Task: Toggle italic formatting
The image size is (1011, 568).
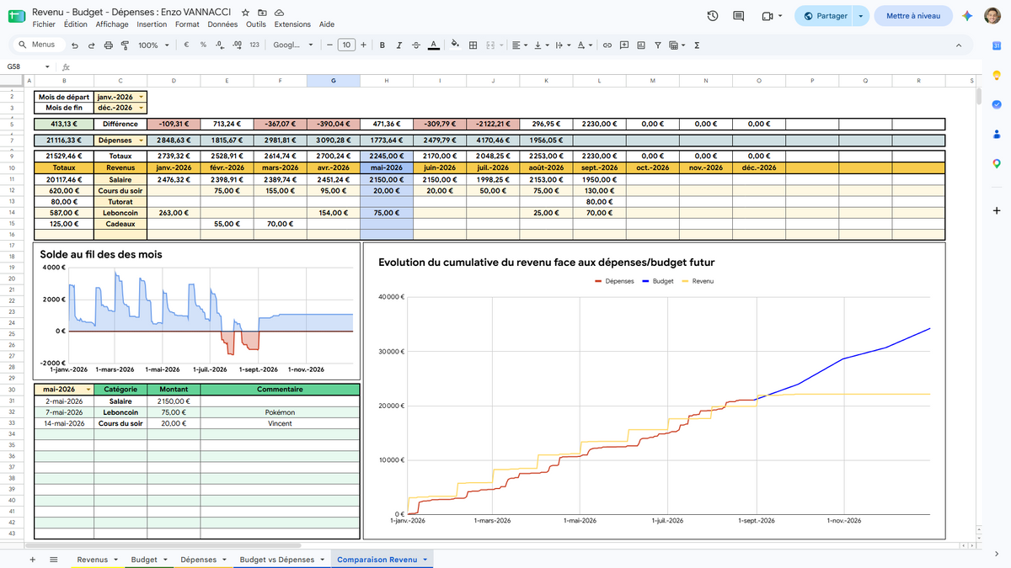Action: 399,45
